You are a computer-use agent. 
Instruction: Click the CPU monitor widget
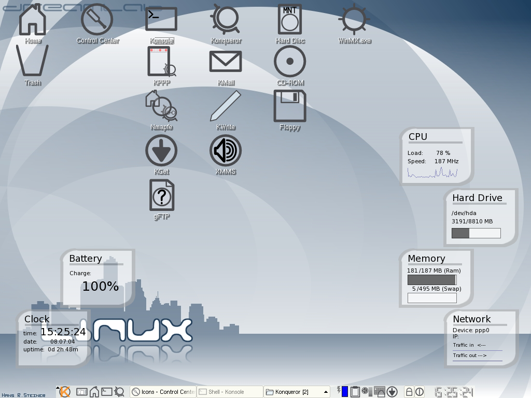click(437, 155)
